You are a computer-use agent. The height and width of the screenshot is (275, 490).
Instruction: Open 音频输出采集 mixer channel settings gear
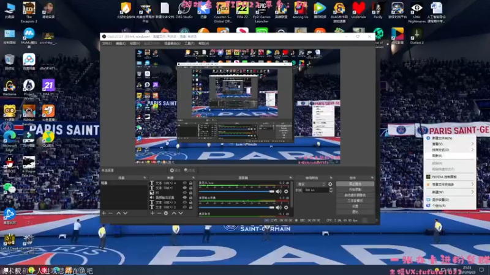(x=286, y=207)
